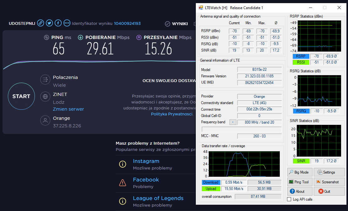Image resolution: width=348 pixels, height=211 pixels.
Task: Click the SINR average value 17,2 in table
Action: pos(276,50)
